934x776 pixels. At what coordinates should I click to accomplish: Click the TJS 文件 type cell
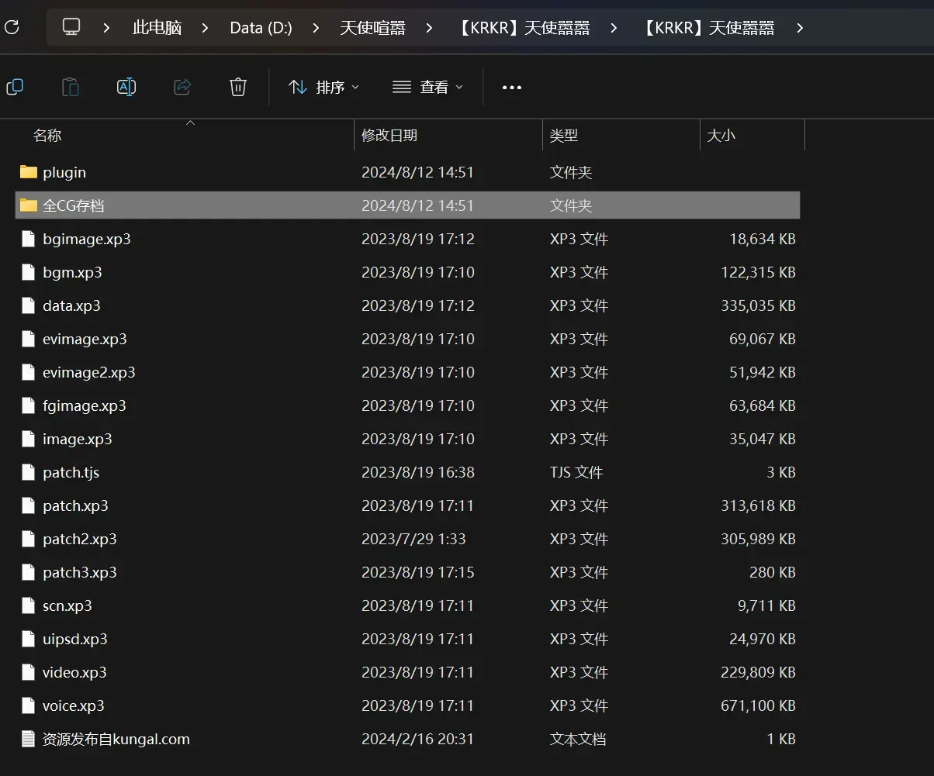click(576, 472)
